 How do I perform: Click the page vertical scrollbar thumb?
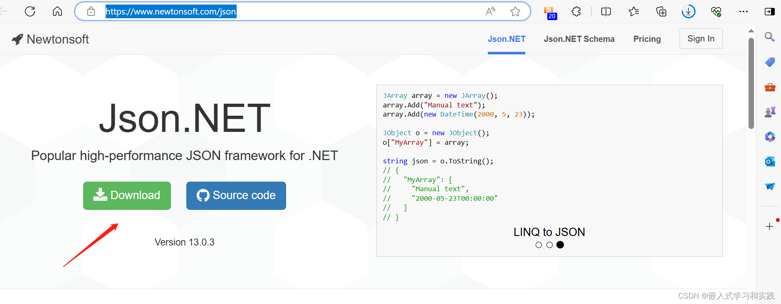click(x=751, y=83)
